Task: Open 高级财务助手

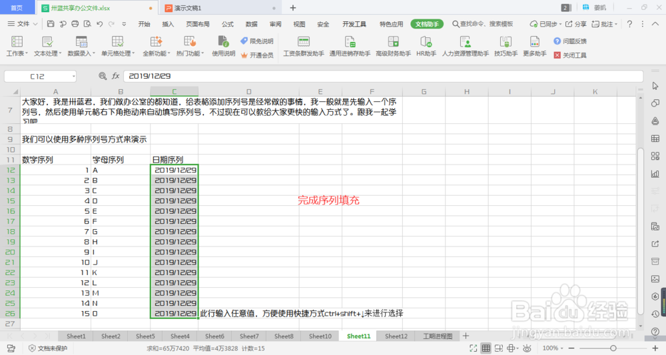Action: click(x=394, y=46)
